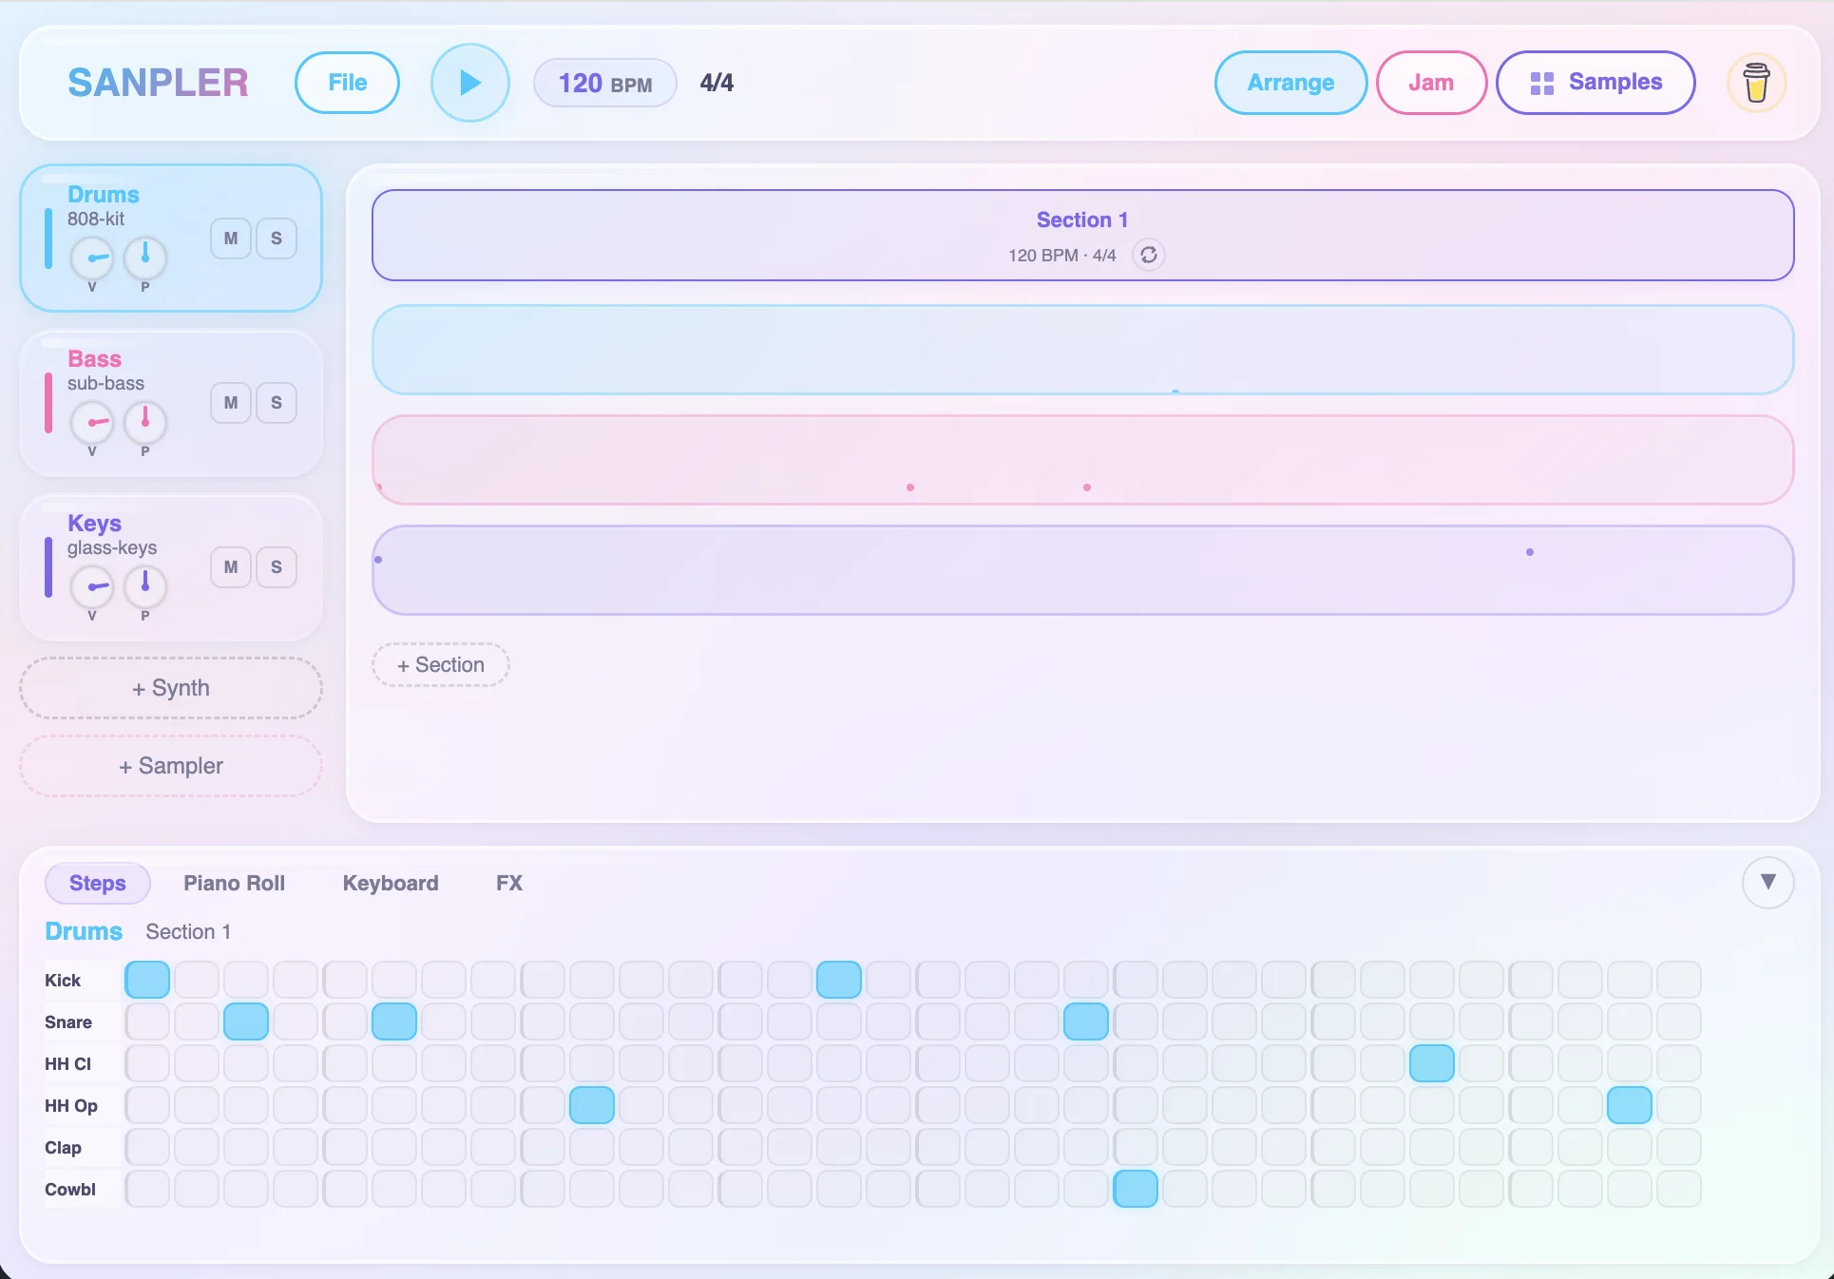Click the Keys volume knob

point(92,586)
